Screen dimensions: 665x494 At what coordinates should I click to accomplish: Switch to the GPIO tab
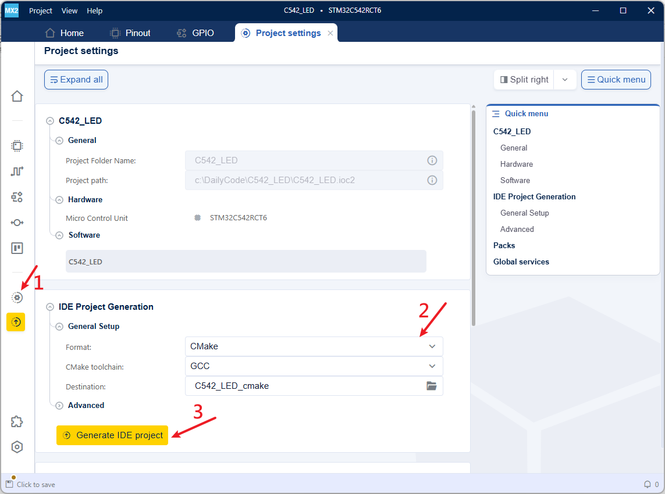click(x=195, y=33)
